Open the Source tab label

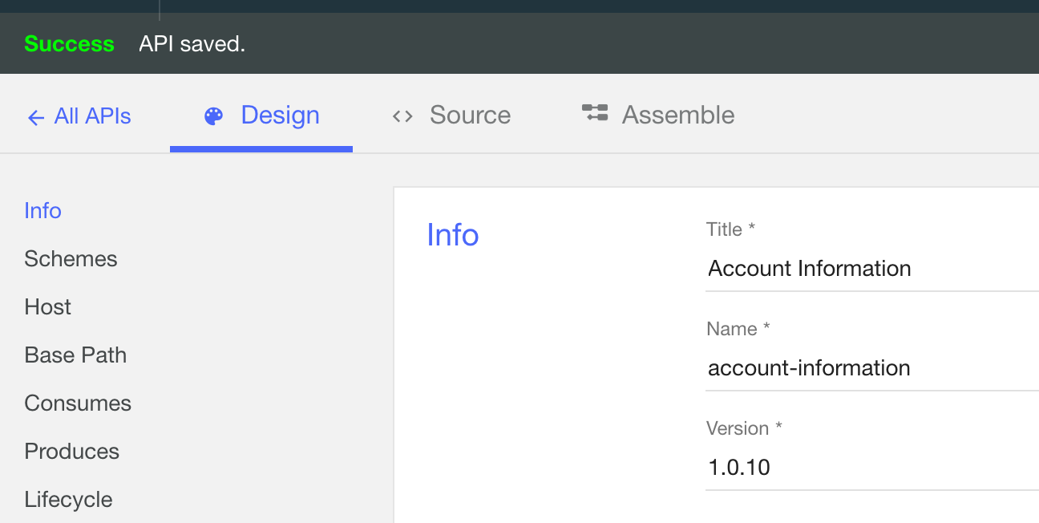470,116
